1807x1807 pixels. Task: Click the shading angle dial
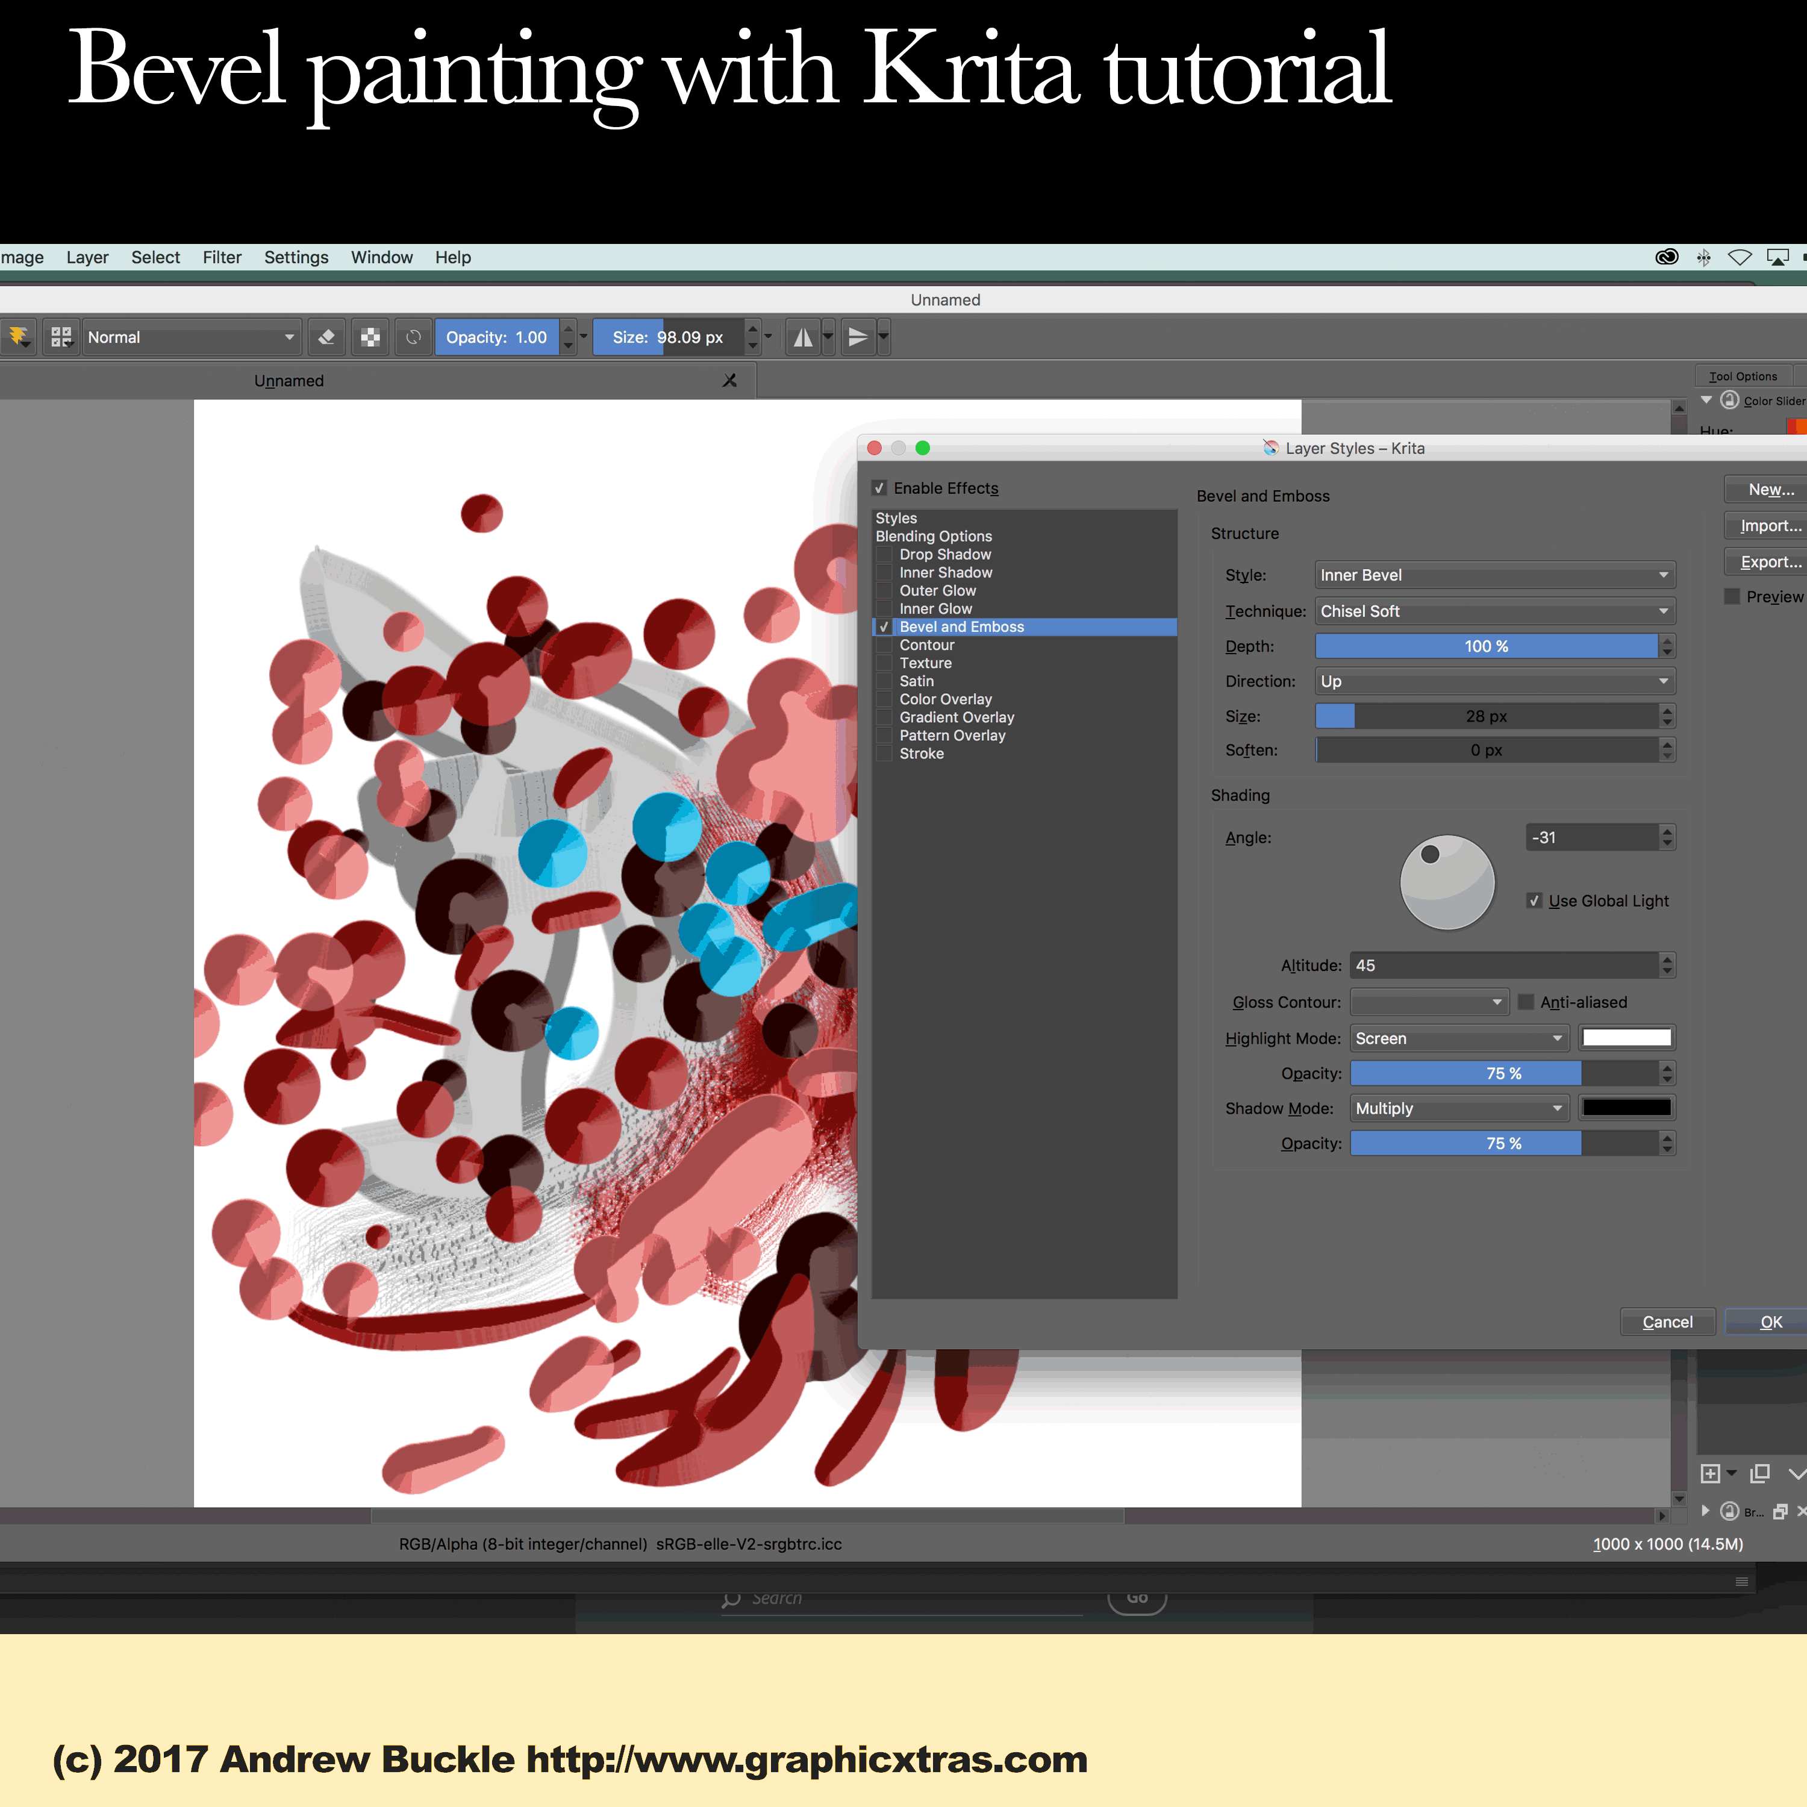pos(1447,882)
